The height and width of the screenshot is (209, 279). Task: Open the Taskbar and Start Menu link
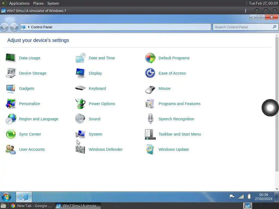(x=180, y=134)
